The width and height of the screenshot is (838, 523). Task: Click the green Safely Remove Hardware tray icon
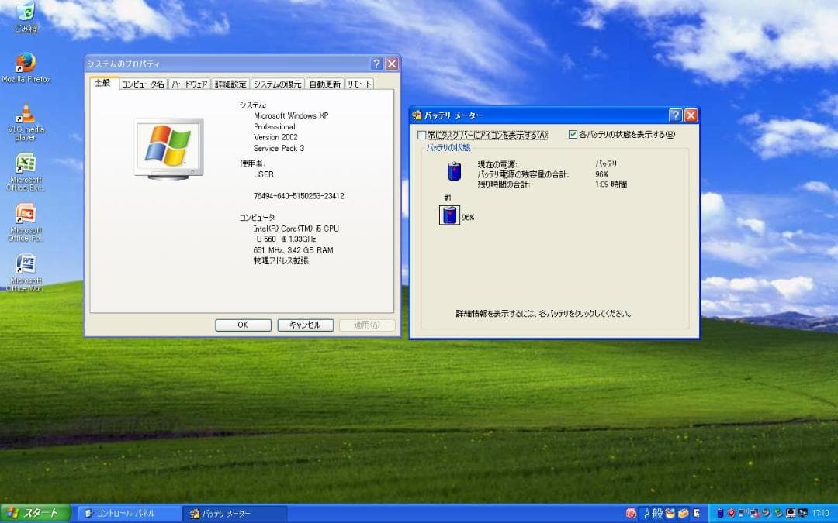[x=778, y=514]
